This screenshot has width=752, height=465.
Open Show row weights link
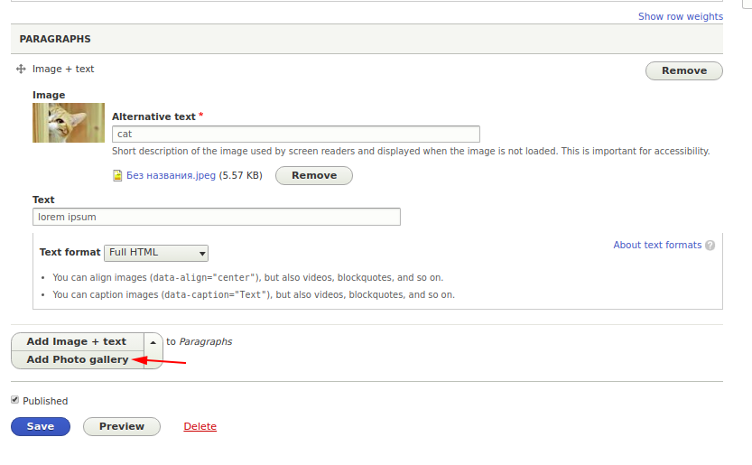[681, 16]
